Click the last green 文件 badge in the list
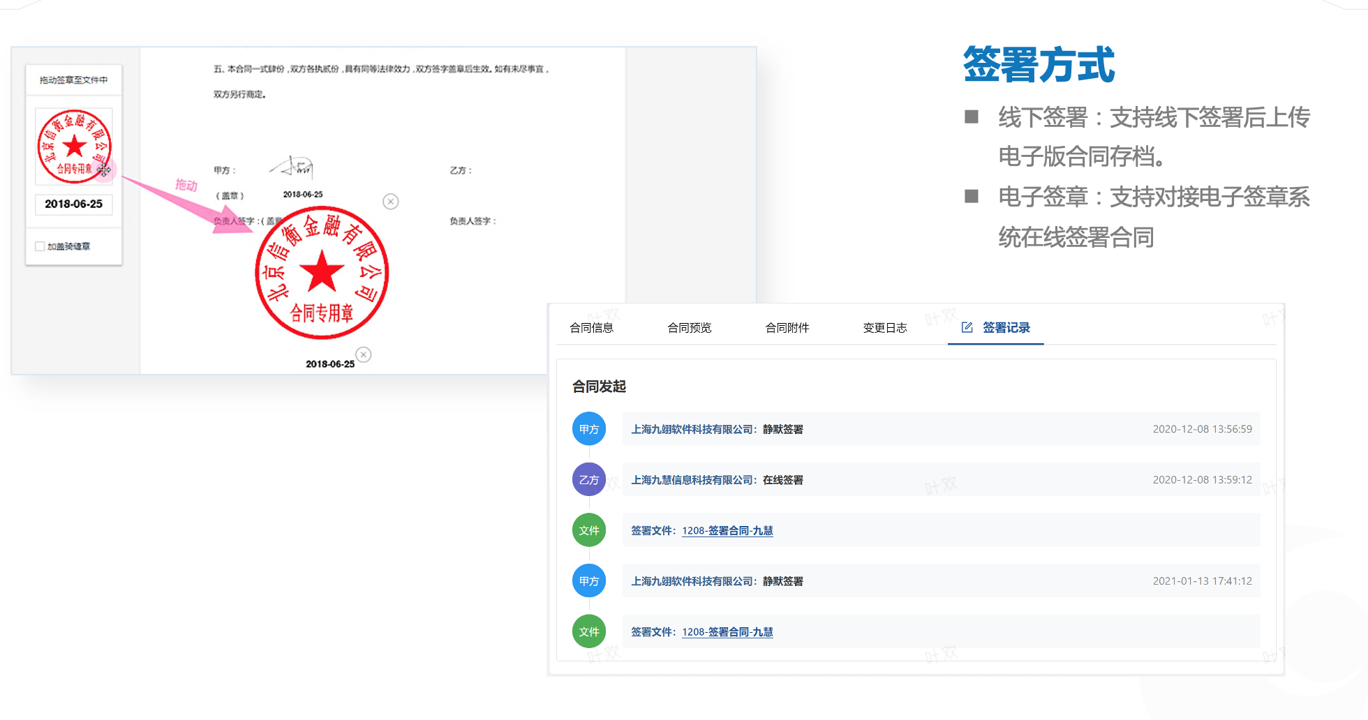The width and height of the screenshot is (1368, 720). (x=589, y=631)
